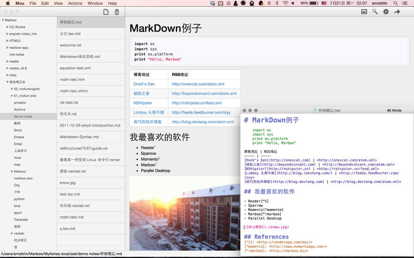This screenshot has height=258, width=414.
Task: Click the QQ penguin menu bar icon
Action: point(261,3)
